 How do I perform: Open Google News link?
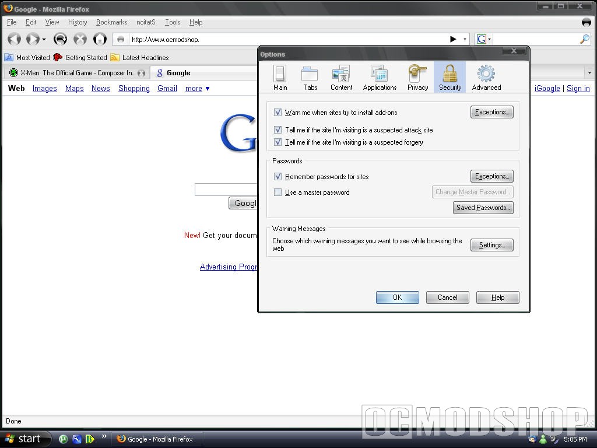tap(100, 89)
